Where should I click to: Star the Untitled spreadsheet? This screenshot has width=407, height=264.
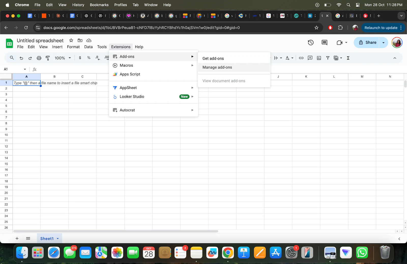point(71,40)
